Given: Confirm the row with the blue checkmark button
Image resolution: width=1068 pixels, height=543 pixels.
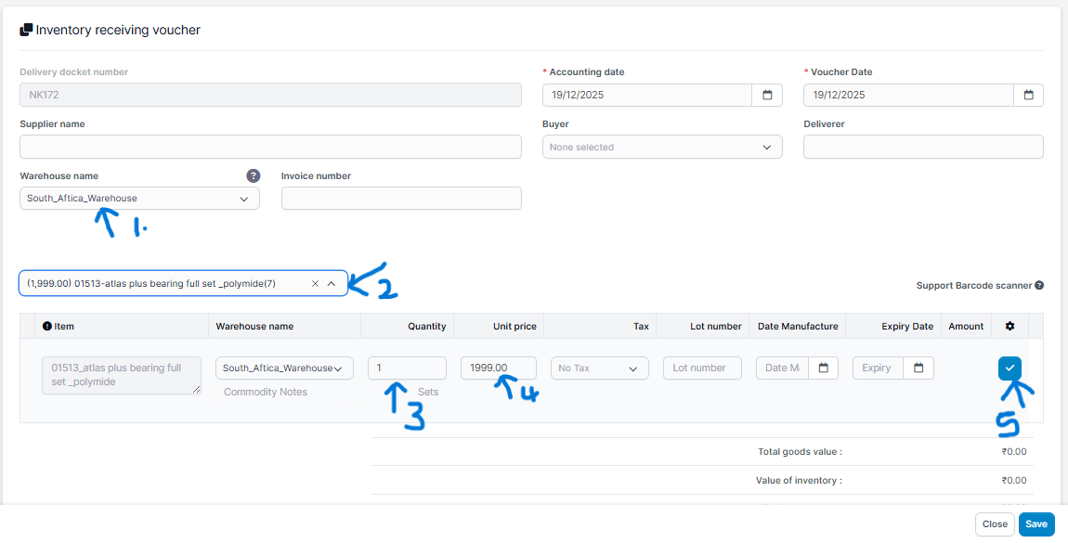Looking at the screenshot, I should [x=1010, y=368].
